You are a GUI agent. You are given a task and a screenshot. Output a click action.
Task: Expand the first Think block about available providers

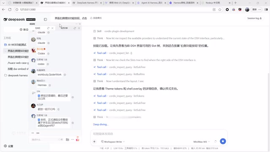coord(159,38)
